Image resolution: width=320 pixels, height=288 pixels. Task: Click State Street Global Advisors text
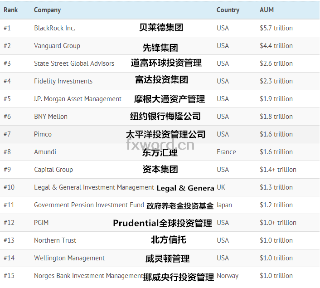[74, 63]
